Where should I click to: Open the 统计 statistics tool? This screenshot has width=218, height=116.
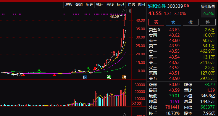[x=100, y=5]
